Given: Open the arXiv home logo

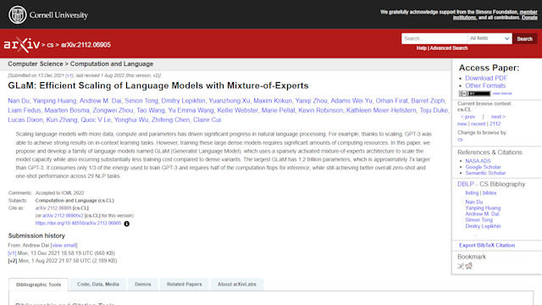Looking at the screenshot, I should 21,45.
